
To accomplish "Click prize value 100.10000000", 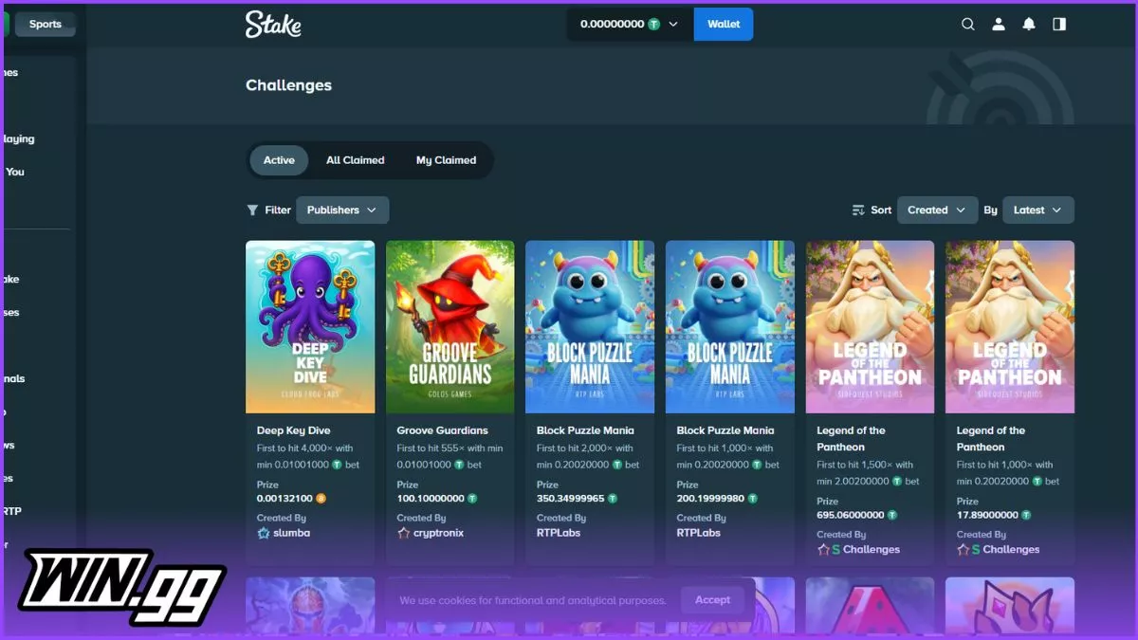I will (431, 499).
